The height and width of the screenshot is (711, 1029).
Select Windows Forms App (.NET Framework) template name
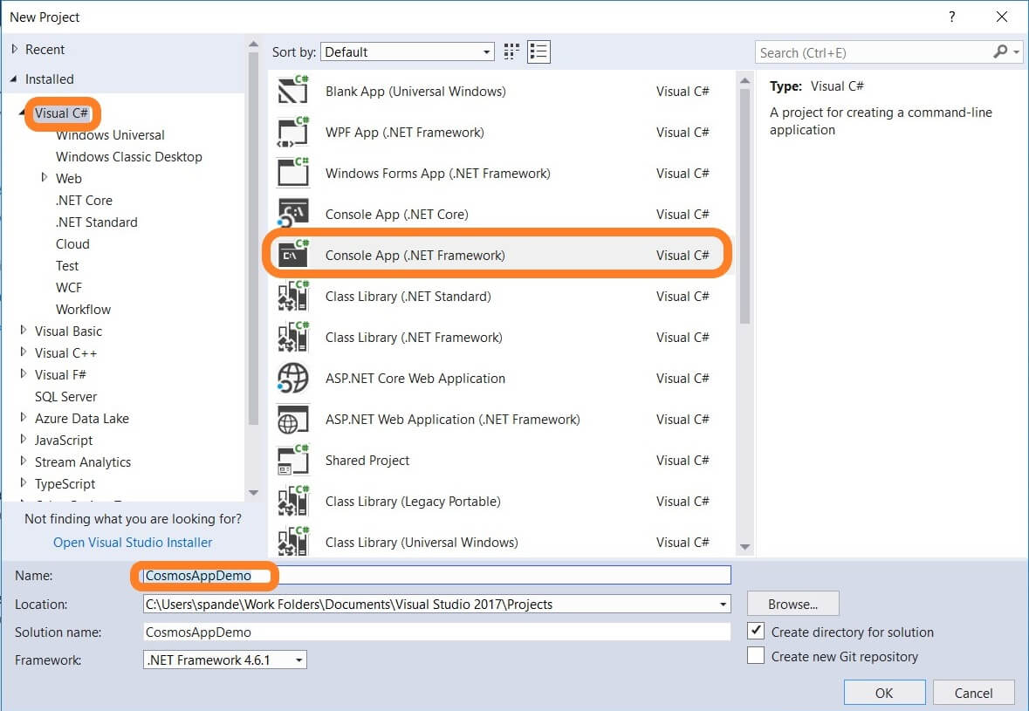pos(438,173)
